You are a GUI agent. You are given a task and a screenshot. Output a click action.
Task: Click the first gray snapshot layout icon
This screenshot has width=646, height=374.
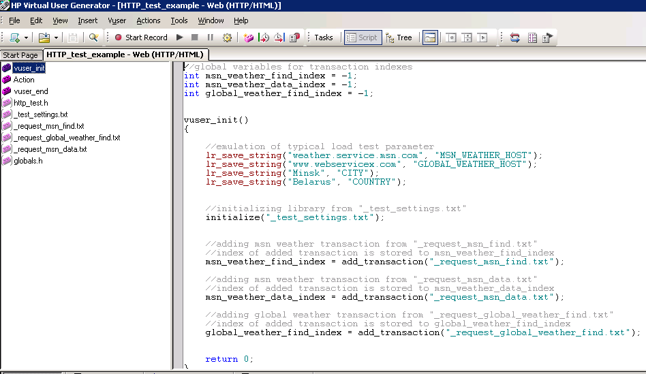451,37
